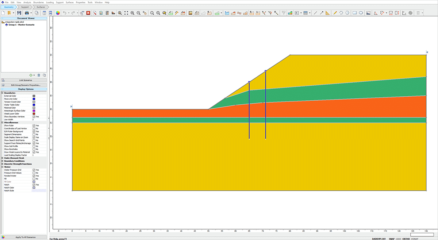This screenshot has width=438, height=240.
Task: Expand the Finite Element Mesh section
Action: point(2,158)
